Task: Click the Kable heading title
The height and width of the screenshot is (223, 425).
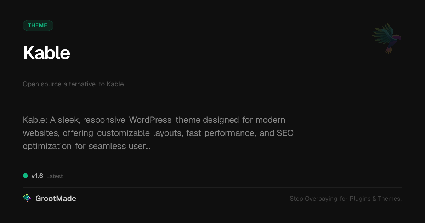Action: click(x=46, y=53)
